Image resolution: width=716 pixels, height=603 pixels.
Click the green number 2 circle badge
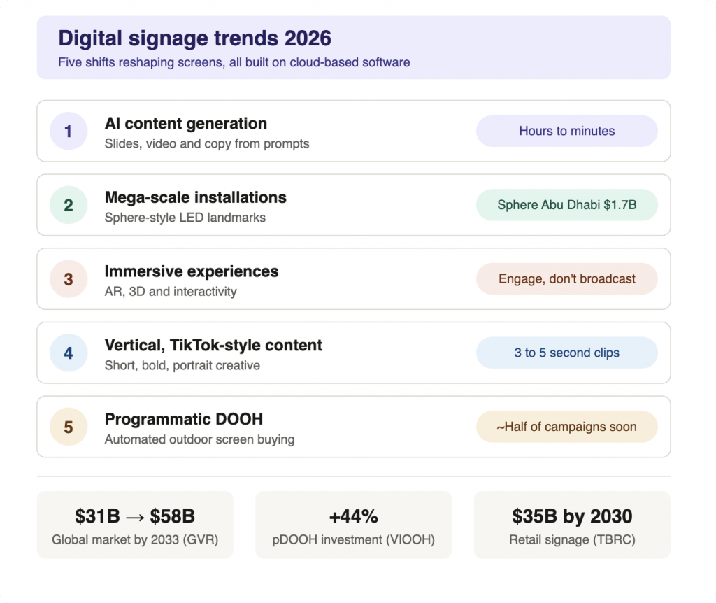click(69, 205)
